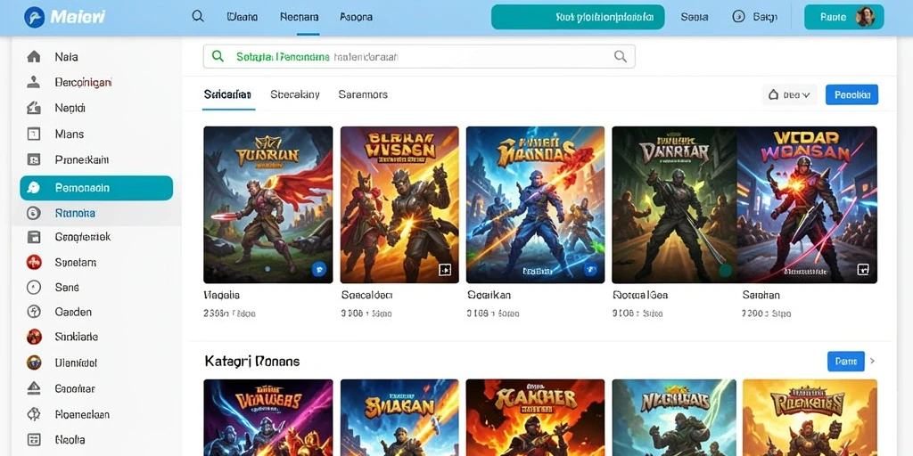Click the chat icon in Bemonoain item
The height and width of the screenshot is (456, 913).
[34, 188]
